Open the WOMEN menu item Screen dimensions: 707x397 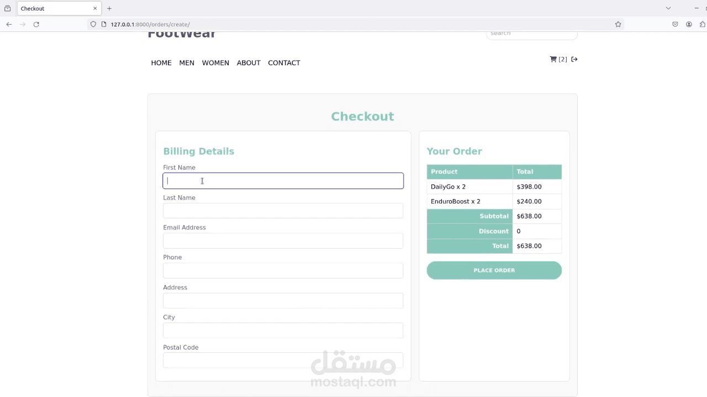215,63
